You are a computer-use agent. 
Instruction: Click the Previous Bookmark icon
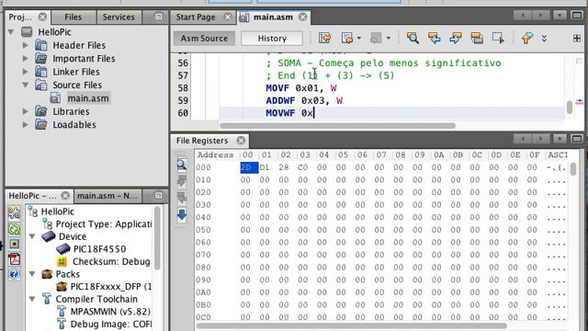coord(527,38)
